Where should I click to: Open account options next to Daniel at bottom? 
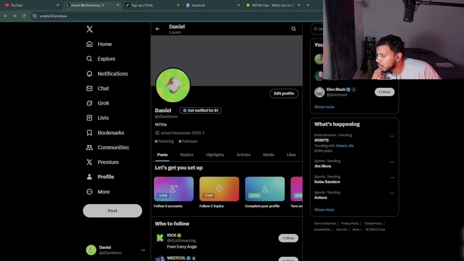pos(143,250)
